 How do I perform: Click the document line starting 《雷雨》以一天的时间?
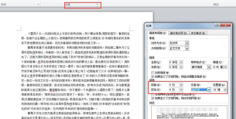79,34
